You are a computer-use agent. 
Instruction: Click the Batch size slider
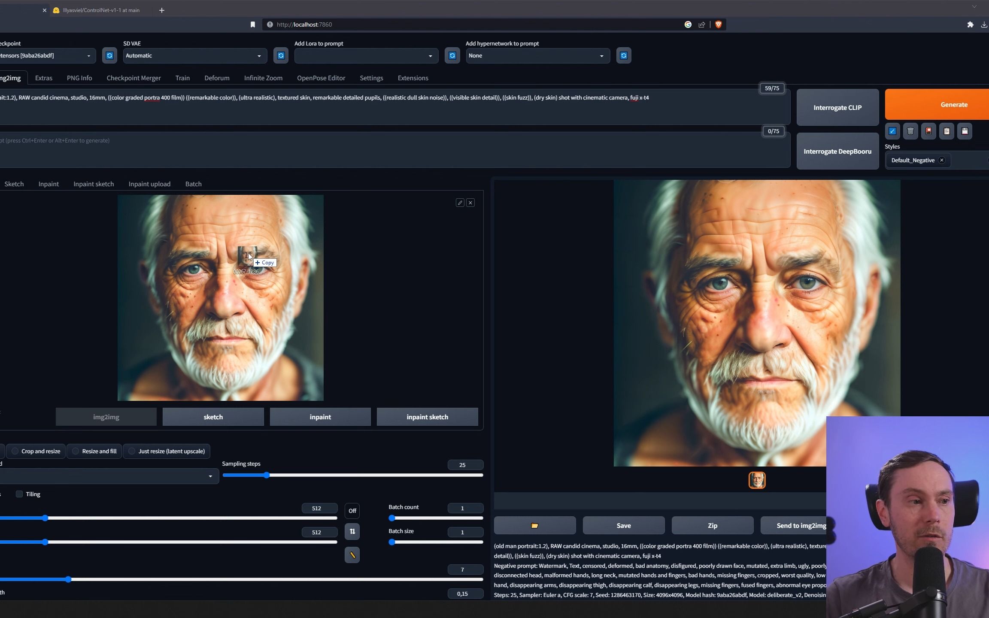tap(436, 542)
